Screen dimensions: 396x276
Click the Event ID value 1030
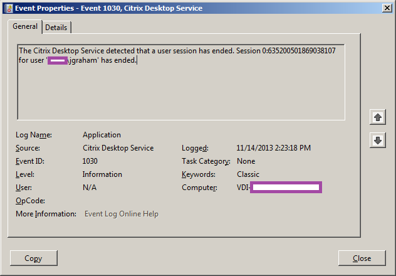90,161
